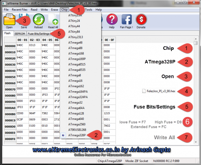Select ATmega32 chip
This screenshot has height=165, width=201.
click(81, 103)
